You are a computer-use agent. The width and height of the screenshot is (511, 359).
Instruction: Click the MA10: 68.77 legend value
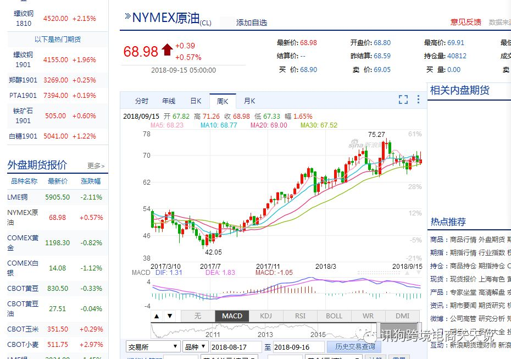(219, 125)
